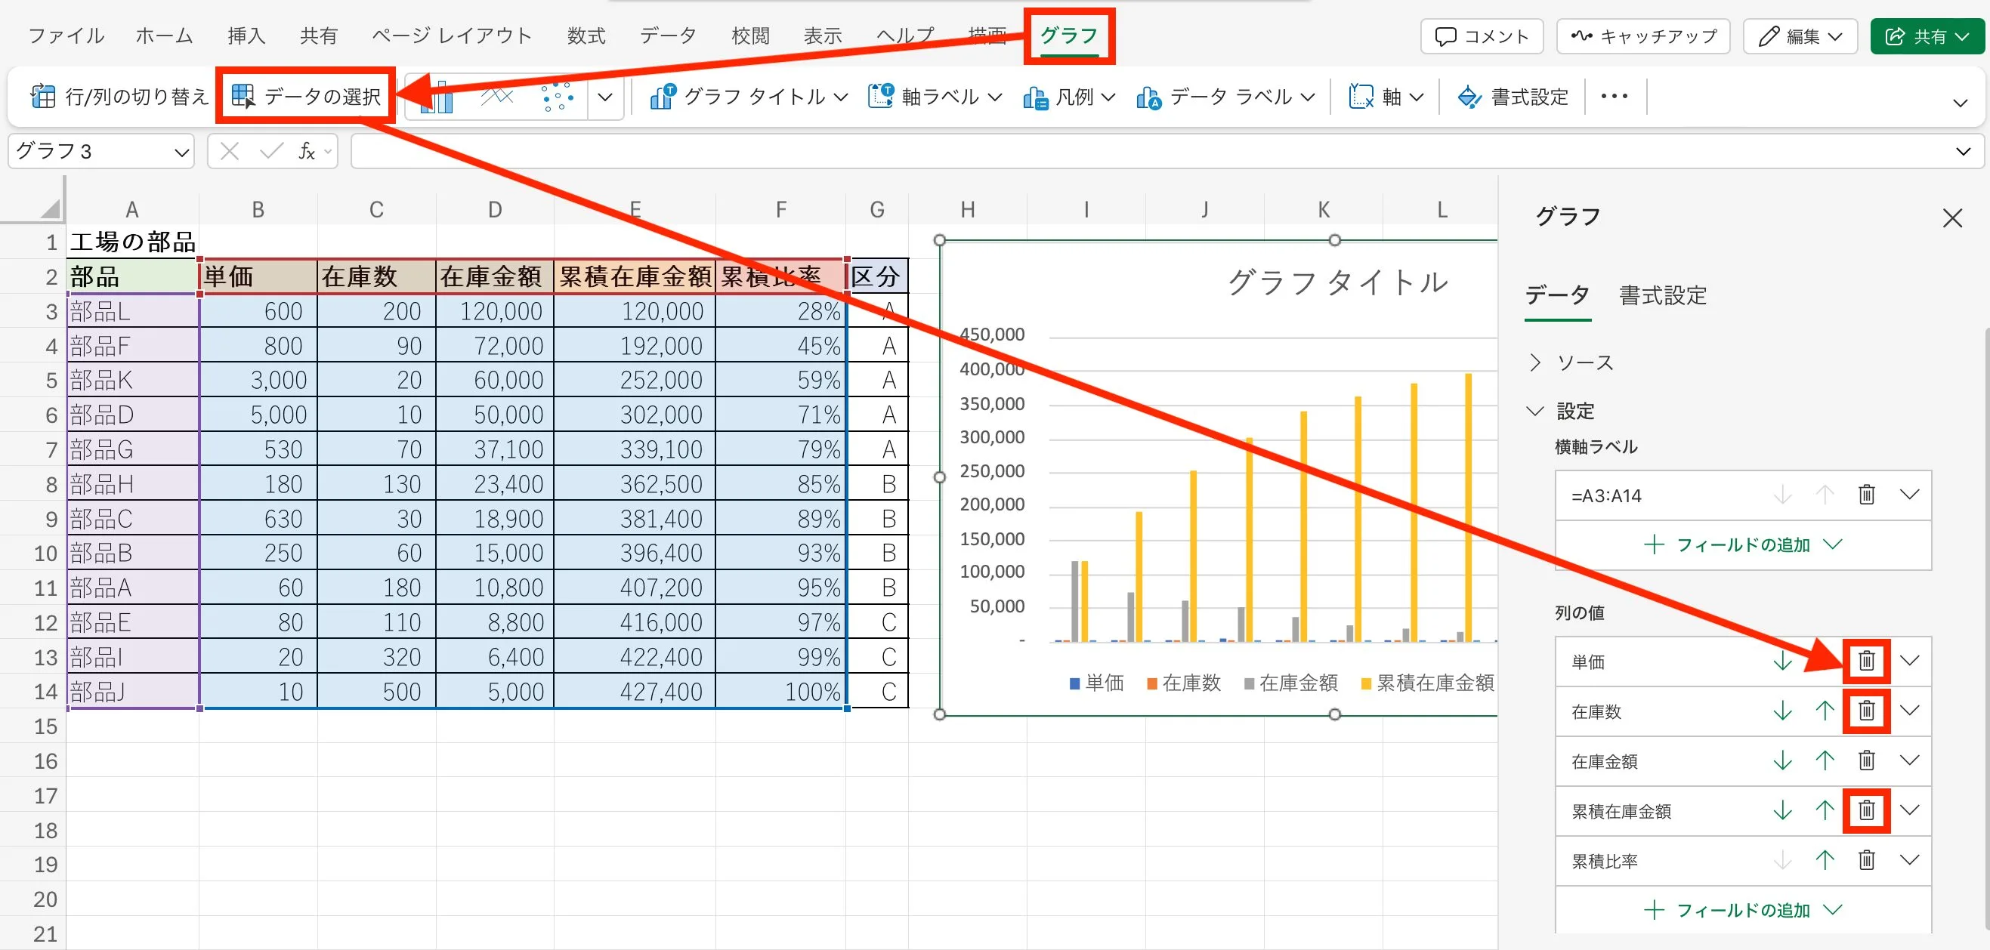1990x950 pixels.
Task: Delete the 在庫金額 series with trash icon
Action: click(x=1865, y=760)
